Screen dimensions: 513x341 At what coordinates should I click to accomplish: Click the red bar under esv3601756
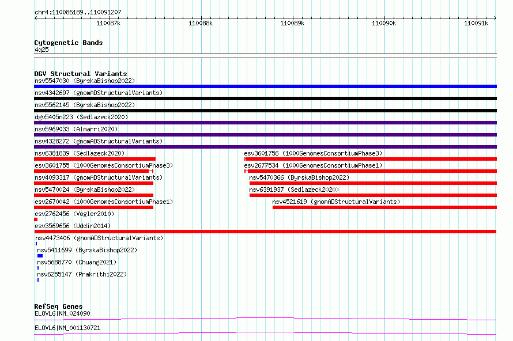371,159
